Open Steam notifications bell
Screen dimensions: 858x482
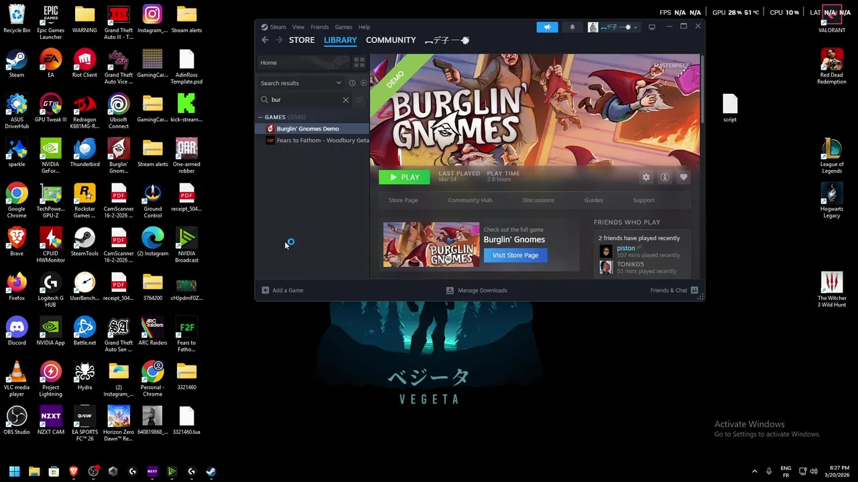point(572,27)
